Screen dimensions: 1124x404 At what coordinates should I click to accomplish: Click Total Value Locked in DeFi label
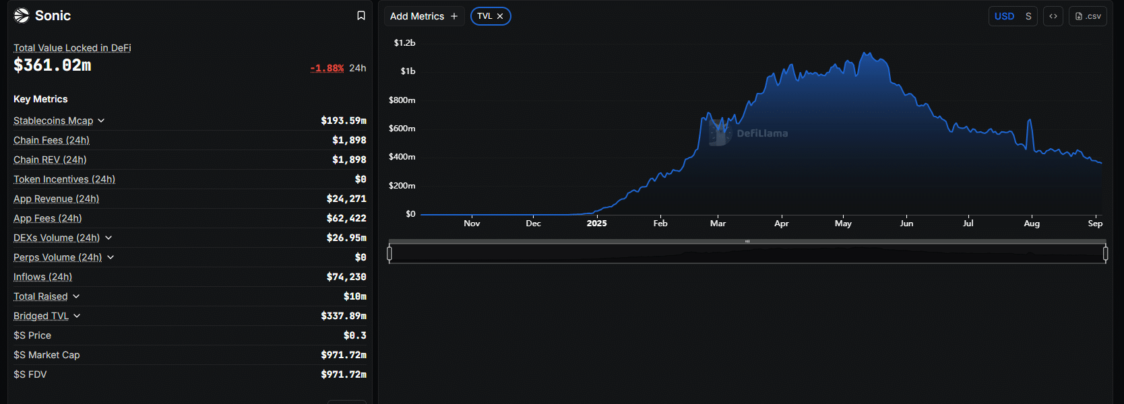(72, 48)
